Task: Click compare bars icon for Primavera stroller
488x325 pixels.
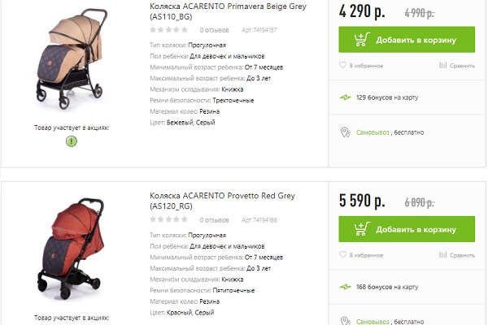Action: pyautogui.click(x=443, y=65)
